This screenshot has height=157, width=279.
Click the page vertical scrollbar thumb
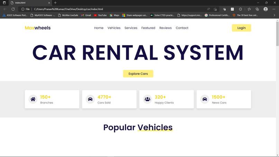[x=277, y=34]
